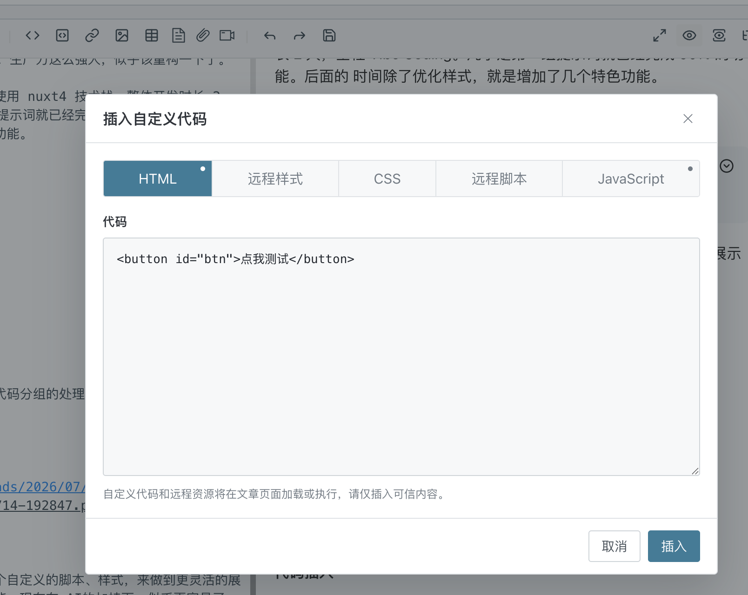748x595 pixels.
Task: Click the 代码 field label
Action: [115, 222]
